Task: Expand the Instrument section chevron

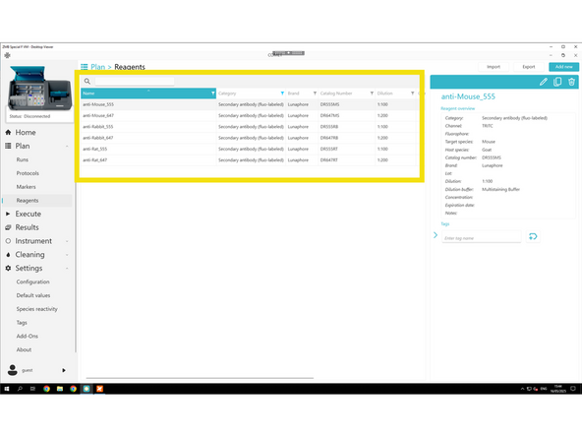Action: pyautogui.click(x=67, y=241)
